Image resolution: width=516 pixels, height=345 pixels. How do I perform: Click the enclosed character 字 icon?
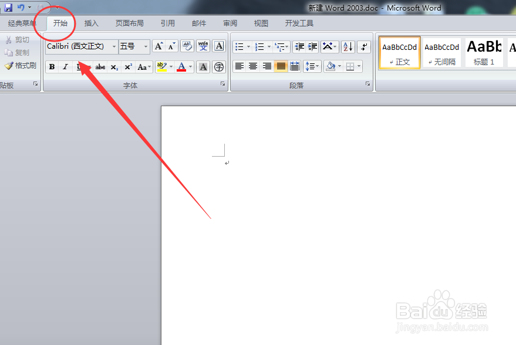(219, 67)
